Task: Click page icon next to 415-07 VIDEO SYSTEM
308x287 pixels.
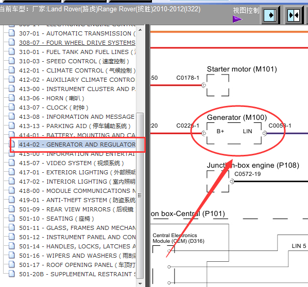Action: point(12,163)
